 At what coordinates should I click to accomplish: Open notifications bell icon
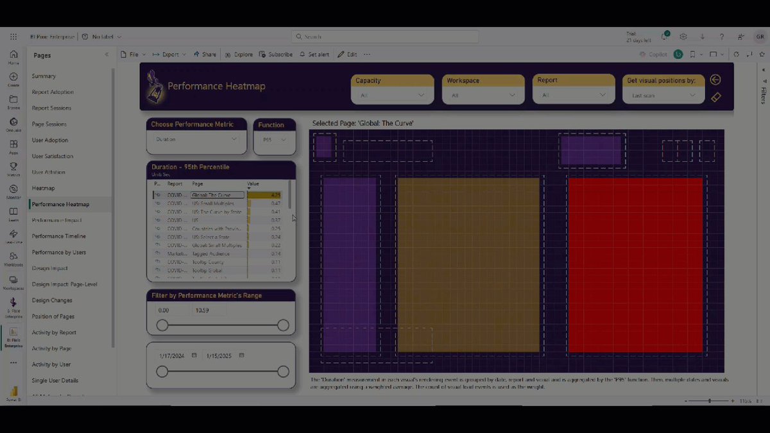[664, 37]
